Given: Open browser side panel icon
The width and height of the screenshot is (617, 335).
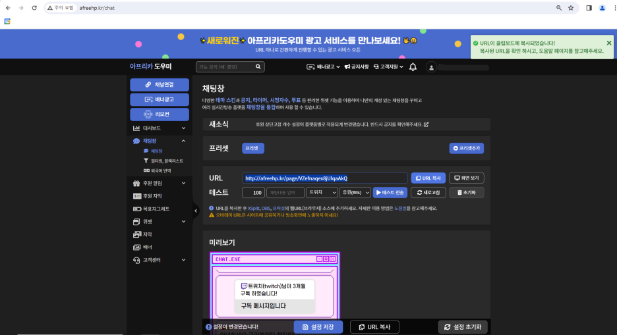Looking at the screenshot, I should pyautogui.click(x=589, y=8).
